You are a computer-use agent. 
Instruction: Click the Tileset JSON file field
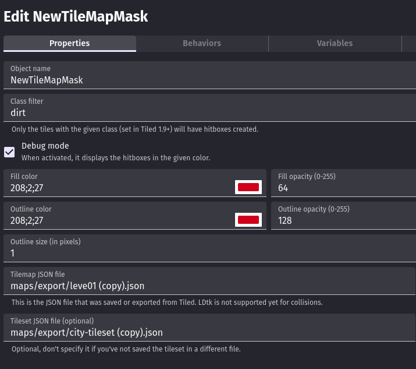(x=209, y=328)
